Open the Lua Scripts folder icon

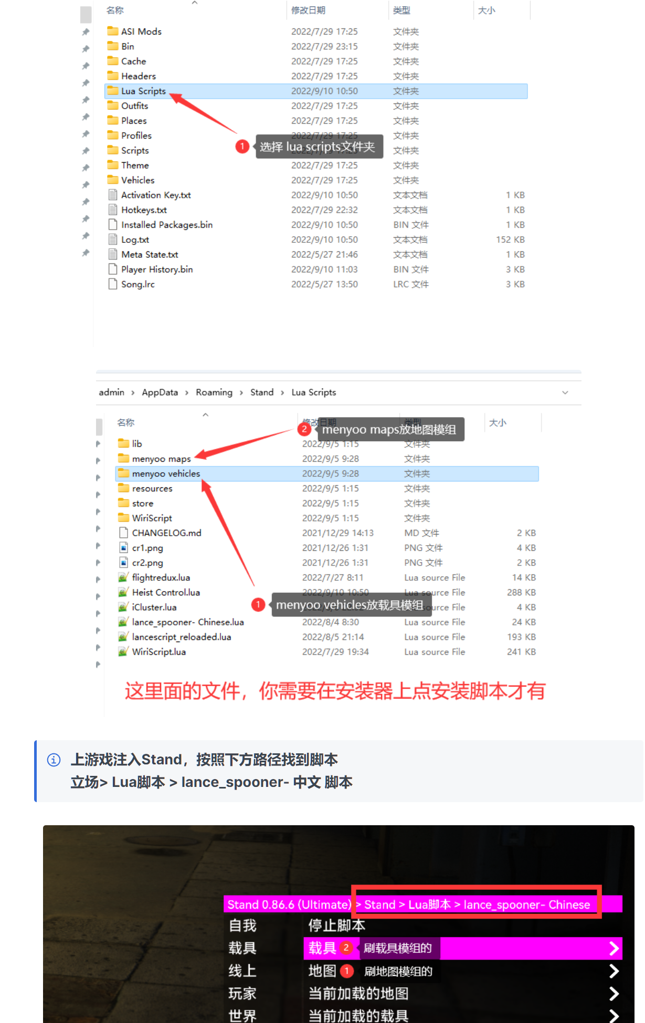pos(112,91)
